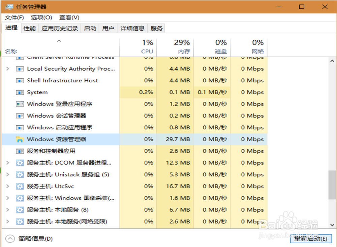Image resolution: width=337 pixels, height=247 pixels.
Task: Expand 服务主机: DCOM 服务器进程 group
Action: click(x=8, y=163)
